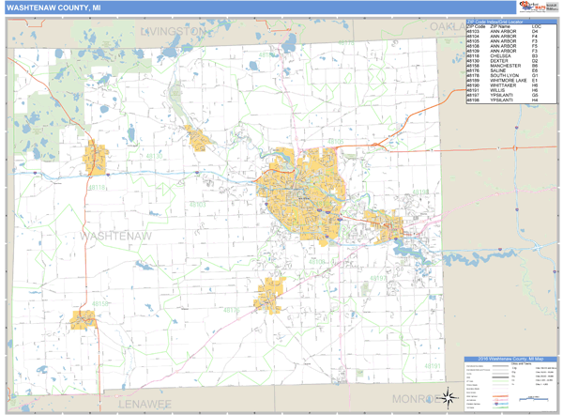563x415 pixels.
Task: Select the Ann Arbor 48103 row in ZIP index
Action: click(x=508, y=32)
